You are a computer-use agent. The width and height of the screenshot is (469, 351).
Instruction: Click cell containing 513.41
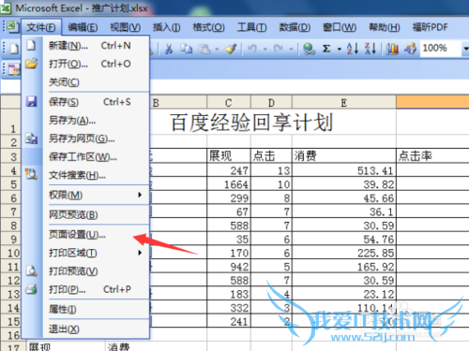click(x=344, y=170)
